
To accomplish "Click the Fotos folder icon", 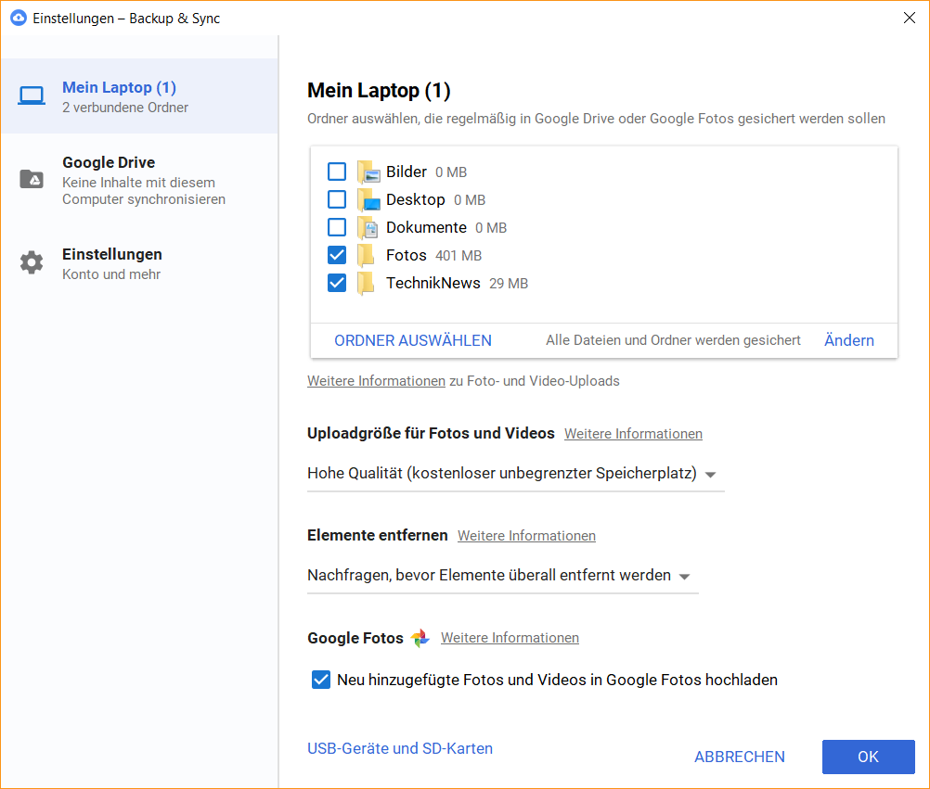I will (x=366, y=255).
